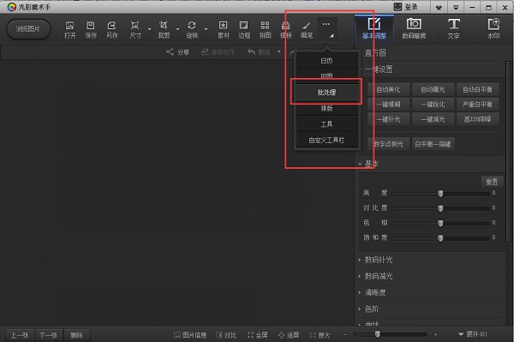514x342 pixels.
Task: Open the 旋转 rotate dropdown arrow
Action: 206,29
